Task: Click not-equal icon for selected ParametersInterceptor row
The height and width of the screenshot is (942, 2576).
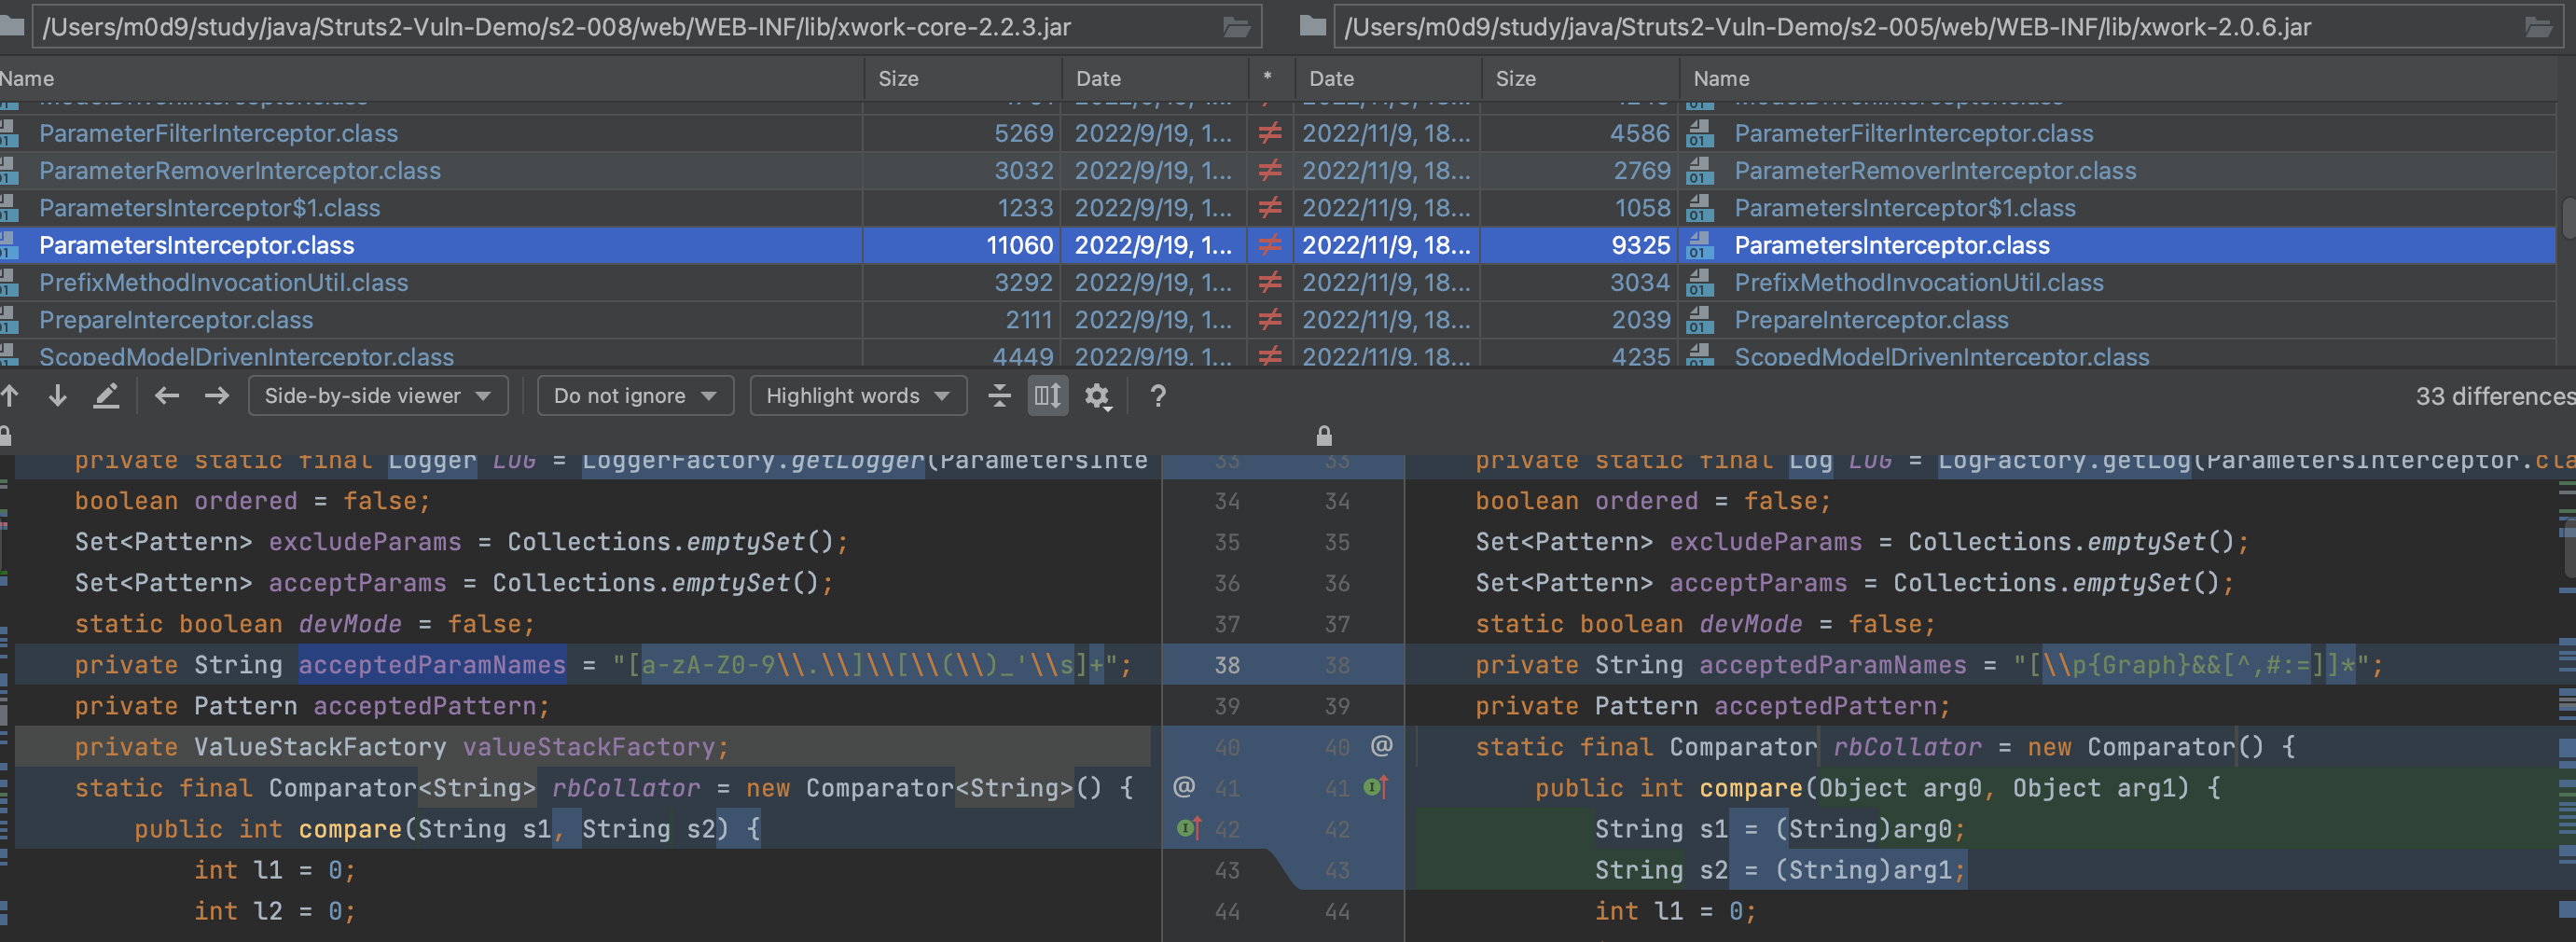Action: click(x=1270, y=245)
